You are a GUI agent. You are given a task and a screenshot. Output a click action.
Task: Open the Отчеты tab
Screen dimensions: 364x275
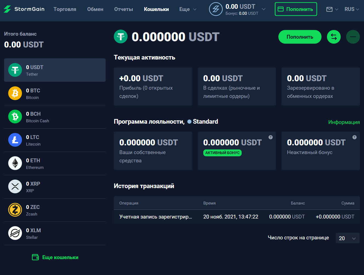tap(123, 9)
